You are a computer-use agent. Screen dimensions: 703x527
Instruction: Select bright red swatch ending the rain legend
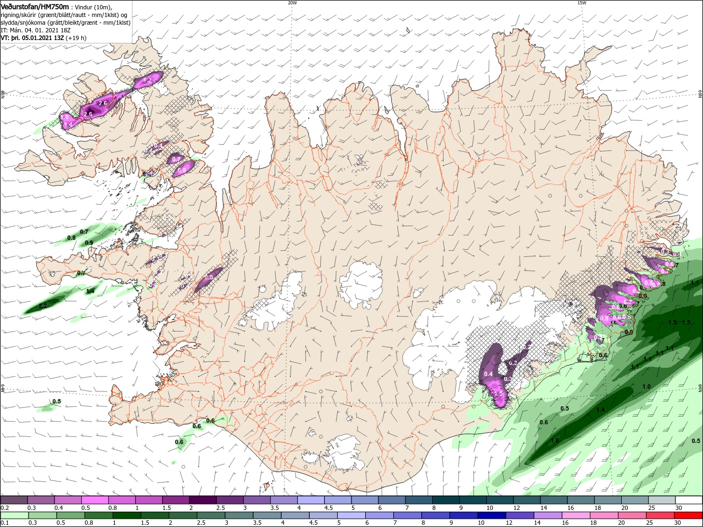688,515
